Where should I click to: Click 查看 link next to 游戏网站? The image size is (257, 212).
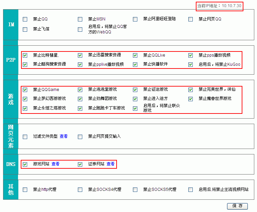[55, 164]
